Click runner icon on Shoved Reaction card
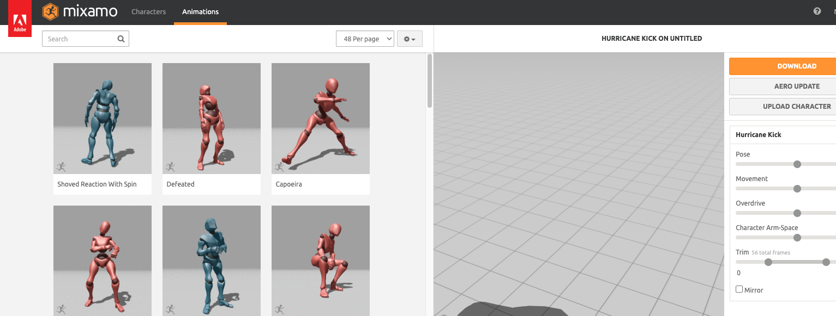Viewport: 836px width, 316px height. click(x=61, y=166)
